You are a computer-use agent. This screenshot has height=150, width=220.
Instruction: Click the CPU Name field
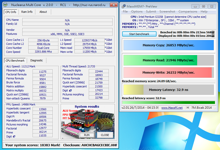point(67,20)
